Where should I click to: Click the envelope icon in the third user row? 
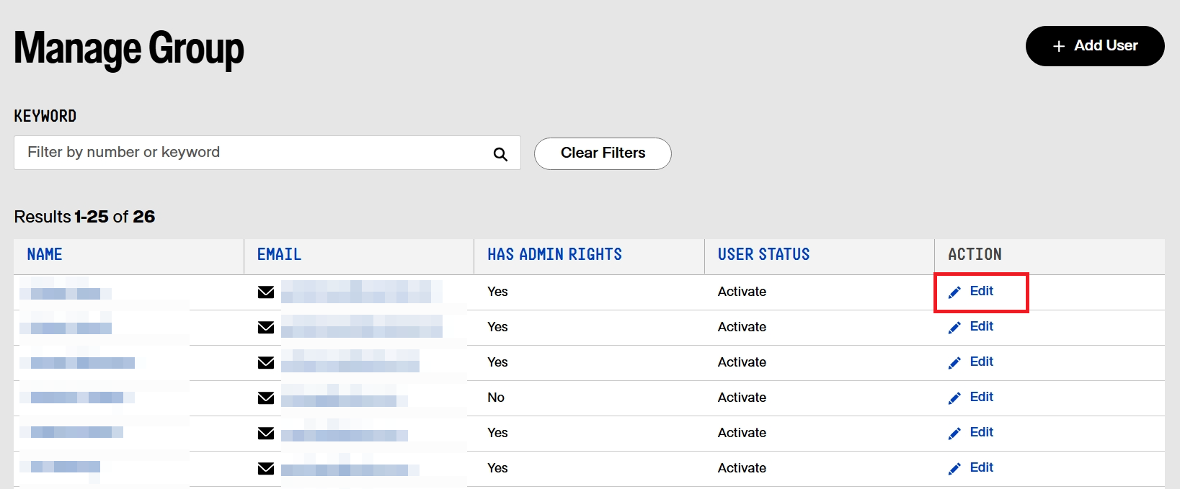(266, 362)
